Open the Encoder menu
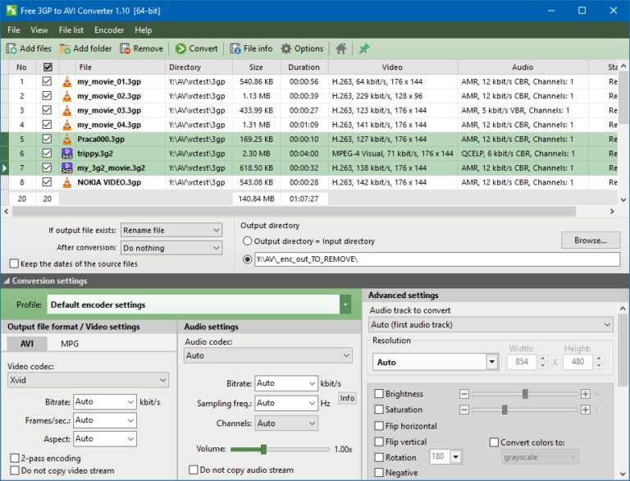 [109, 30]
